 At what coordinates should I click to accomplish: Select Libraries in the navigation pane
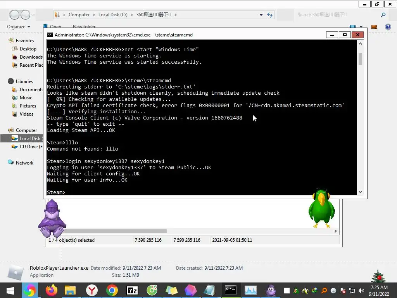pos(24,81)
